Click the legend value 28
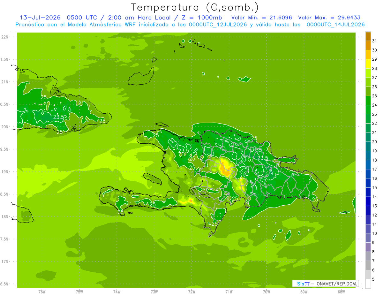383x296 pixels. tap(375, 68)
